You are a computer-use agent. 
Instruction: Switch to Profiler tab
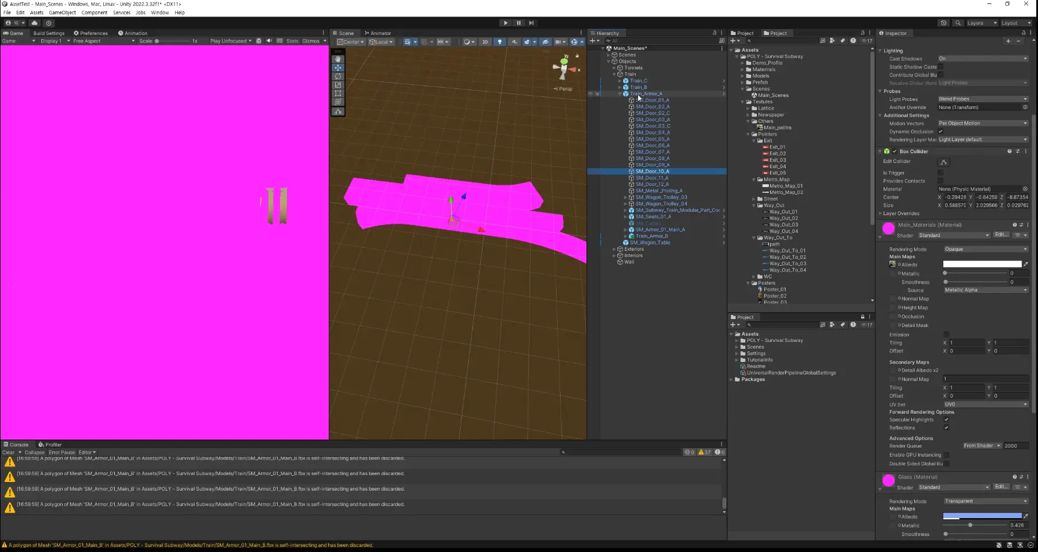pyautogui.click(x=50, y=445)
